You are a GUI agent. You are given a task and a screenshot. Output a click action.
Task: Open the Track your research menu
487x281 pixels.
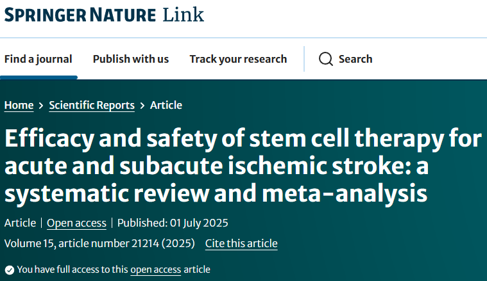238,59
